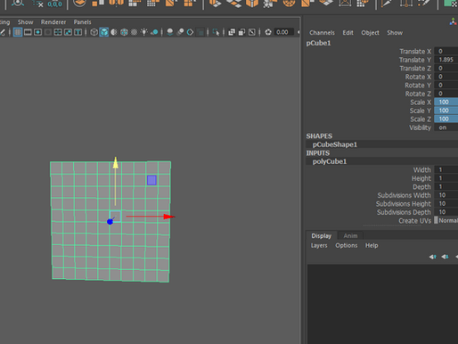
Task: Enable use all lights bulb icon
Action: tap(144, 32)
